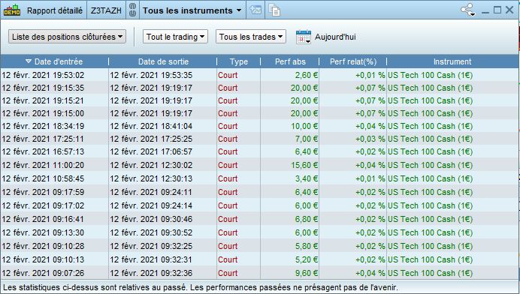Select entry date 12 févr. 2021 19:53:02
The height and width of the screenshot is (294, 520).
coord(43,75)
